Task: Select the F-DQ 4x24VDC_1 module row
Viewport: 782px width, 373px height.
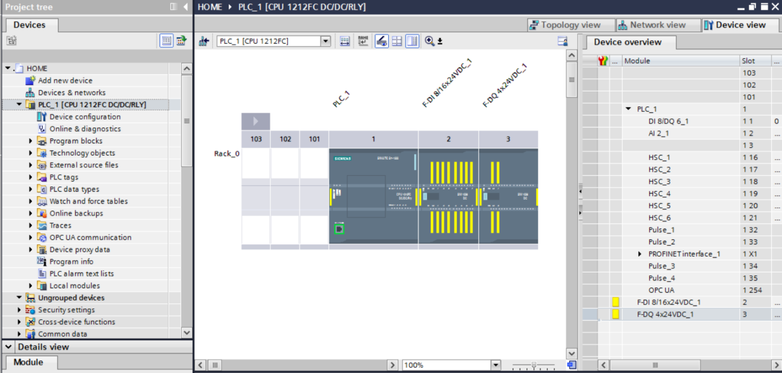Action: 674,313
